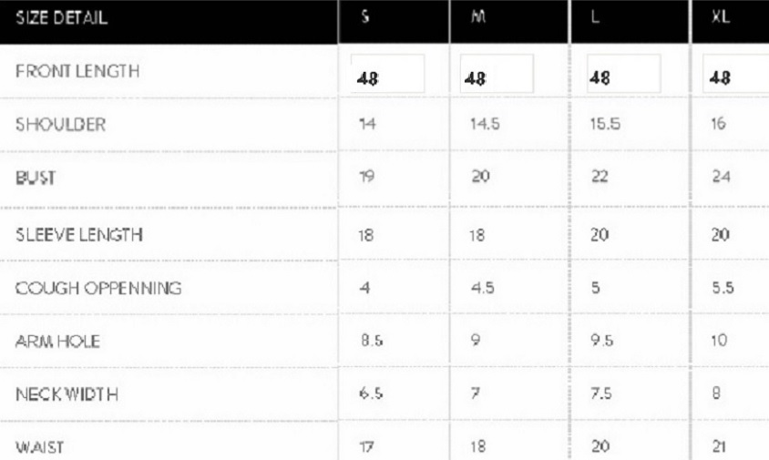769x460 pixels.
Task: Click the COUGH OPPENNING row label
Action: [x=98, y=289]
